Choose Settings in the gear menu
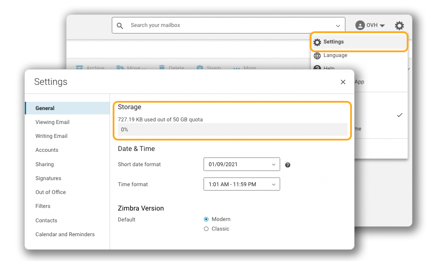 coord(333,42)
